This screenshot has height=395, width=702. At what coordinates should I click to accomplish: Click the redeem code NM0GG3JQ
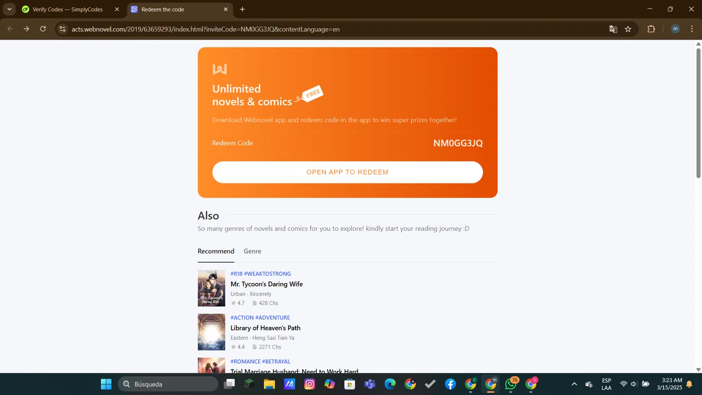point(458,143)
